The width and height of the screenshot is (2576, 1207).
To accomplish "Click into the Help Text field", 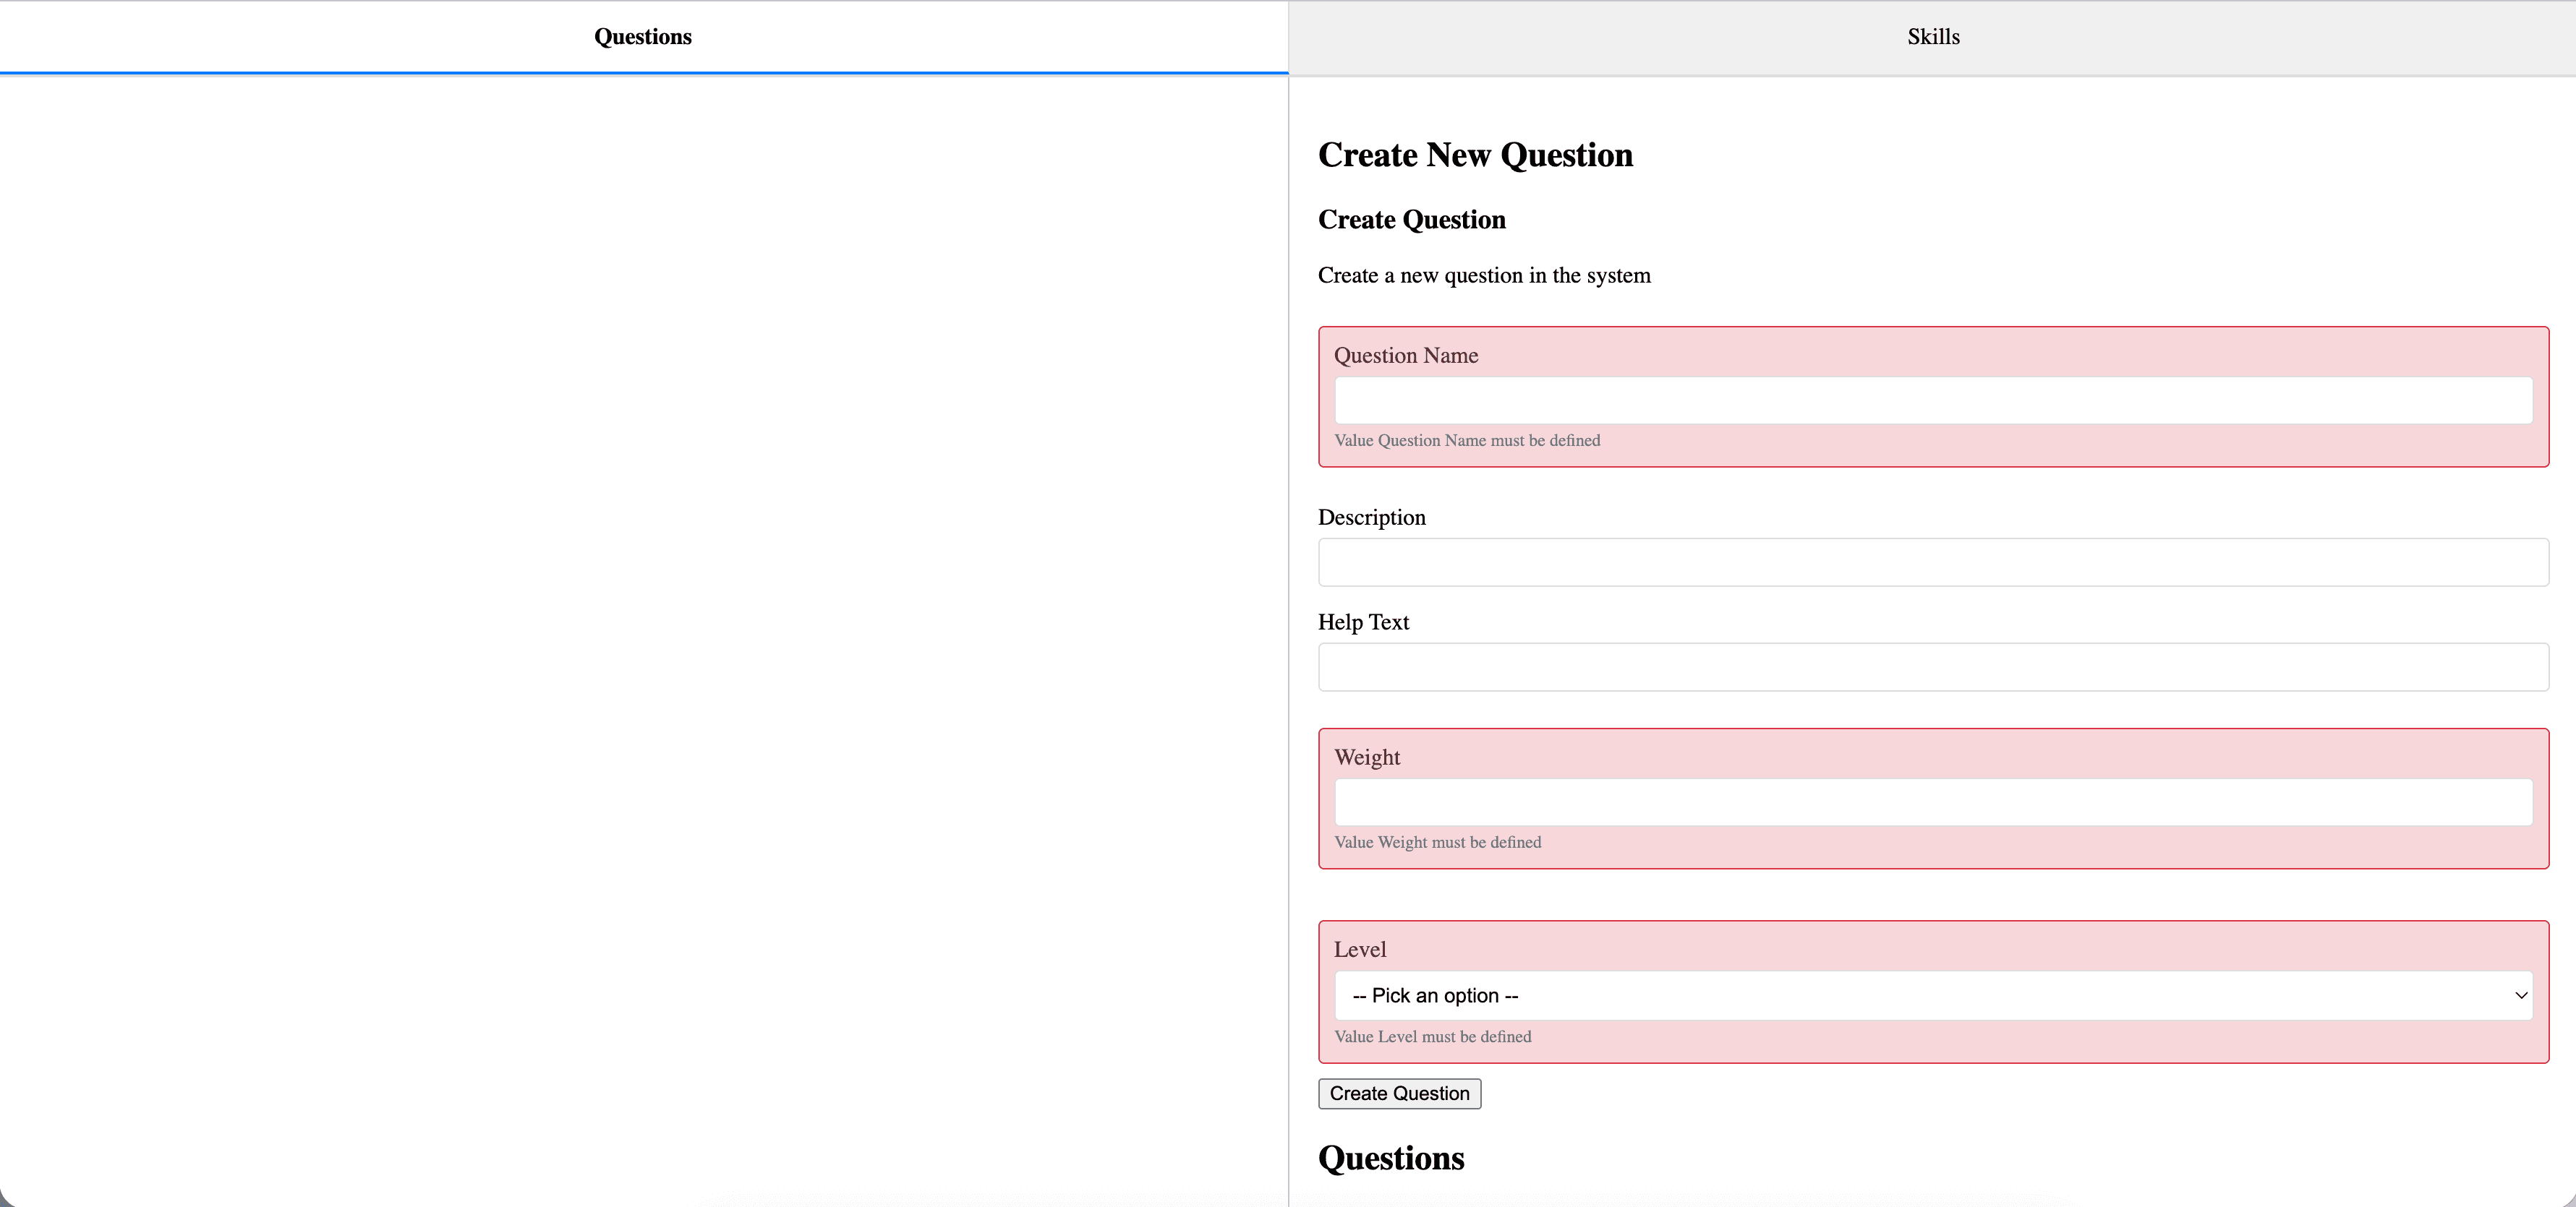I will pos(1932,667).
